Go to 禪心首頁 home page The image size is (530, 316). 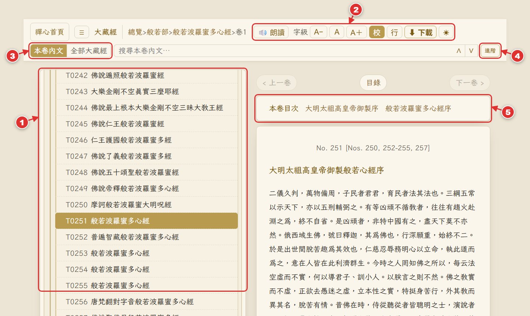(x=50, y=32)
